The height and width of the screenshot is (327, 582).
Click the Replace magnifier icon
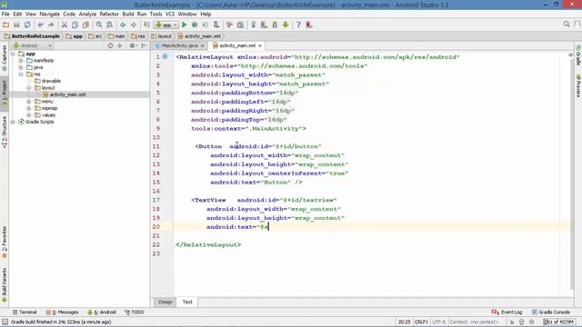[x=109, y=25]
